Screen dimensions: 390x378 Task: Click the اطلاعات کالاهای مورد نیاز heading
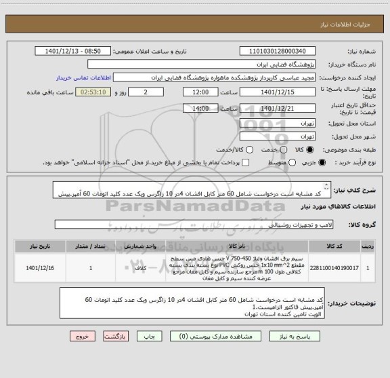339,206
